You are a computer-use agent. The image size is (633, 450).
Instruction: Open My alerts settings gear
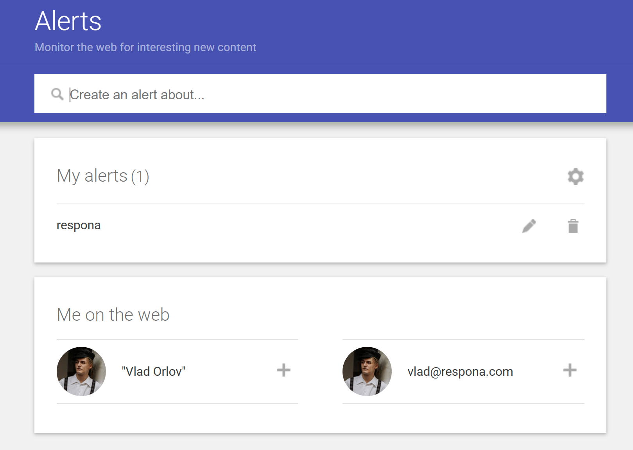click(x=576, y=177)
